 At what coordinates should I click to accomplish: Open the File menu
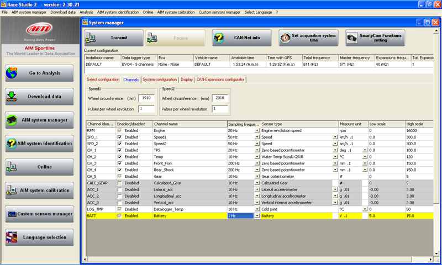point(4,12)
